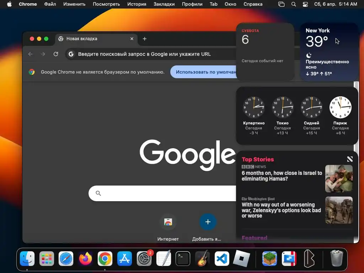Launch Safari from the dock
Viewport: 364px width, 273px height.
[x=66, y=258]
